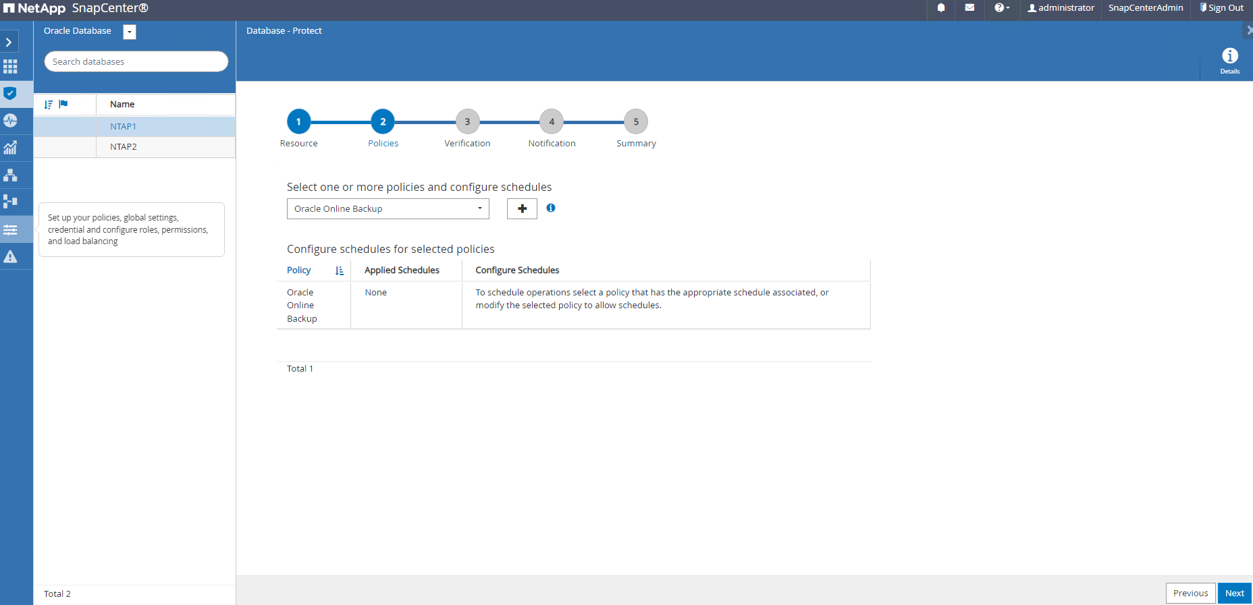The height and width of the screenshot is (605, 1253).
Task: Click the flag icon in database list header
Action: 63,104
